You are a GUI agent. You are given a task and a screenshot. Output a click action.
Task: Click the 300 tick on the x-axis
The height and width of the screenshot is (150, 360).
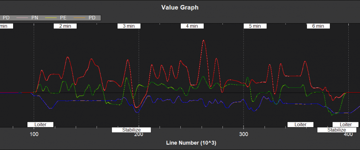click(x=244, y=135)
